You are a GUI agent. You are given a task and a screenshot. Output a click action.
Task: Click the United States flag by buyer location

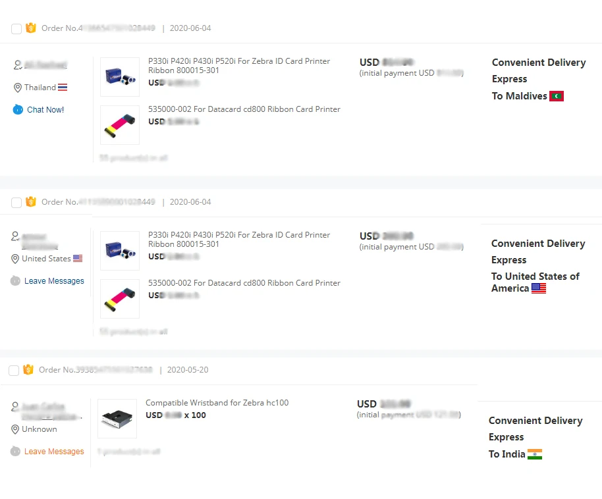click(x=78, y=259)
